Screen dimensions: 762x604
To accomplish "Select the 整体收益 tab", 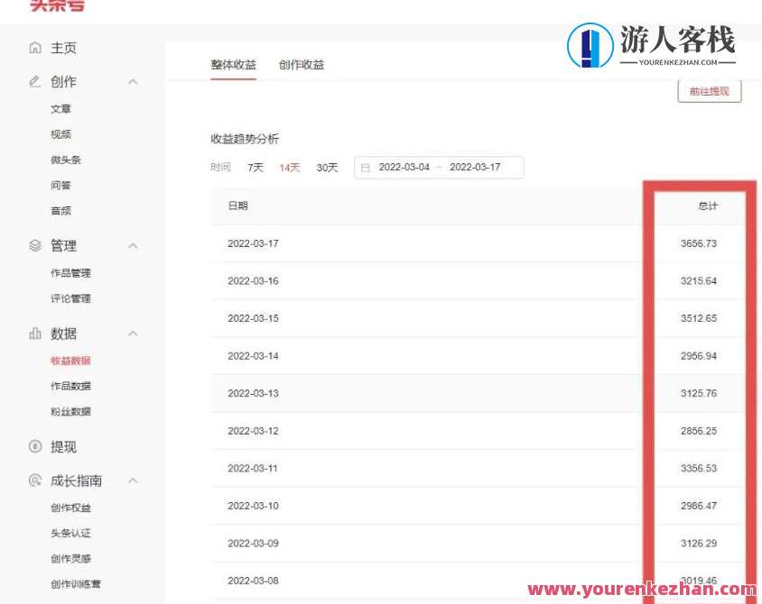I will pos(233,65).
